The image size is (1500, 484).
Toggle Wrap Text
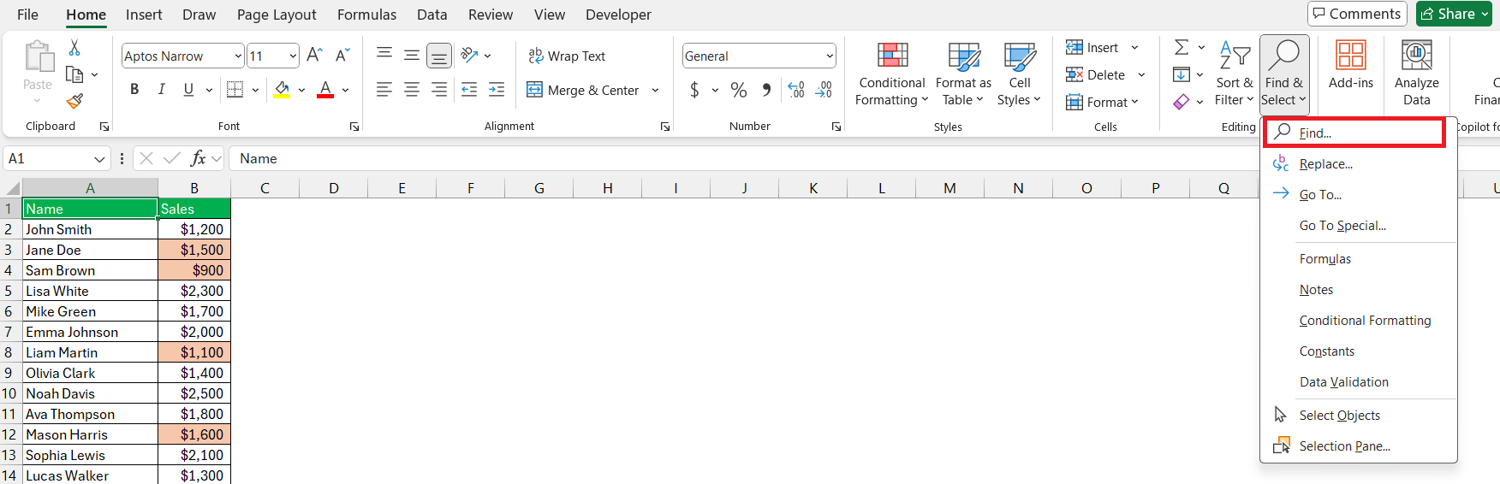[567, 56]
